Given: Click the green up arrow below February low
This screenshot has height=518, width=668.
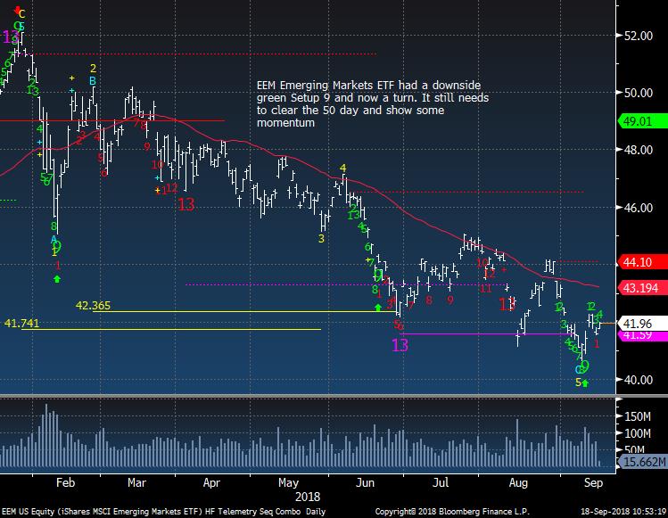Looking at the screenshot, I should (x=57, y=279).
